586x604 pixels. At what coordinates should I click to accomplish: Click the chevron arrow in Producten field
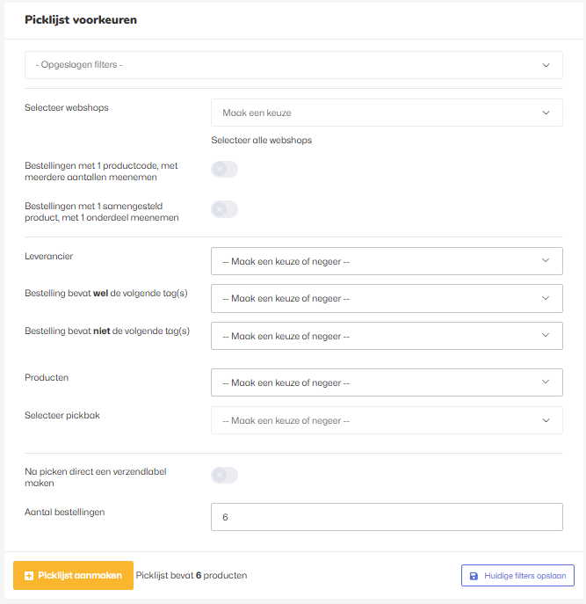546,382
